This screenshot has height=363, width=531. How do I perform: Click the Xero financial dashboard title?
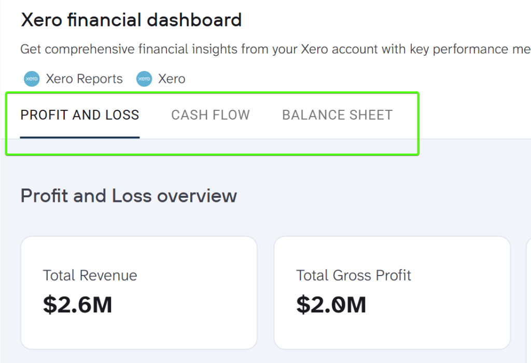131,20
